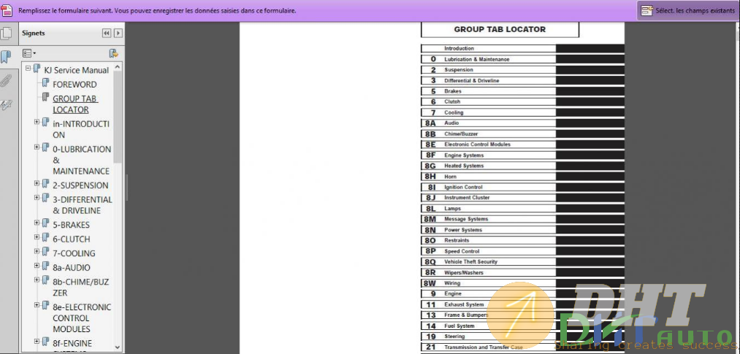
Task: Jump to the 2-SUSPENSION bookmark
Action: pyautogui.click(x=80, y=185)
